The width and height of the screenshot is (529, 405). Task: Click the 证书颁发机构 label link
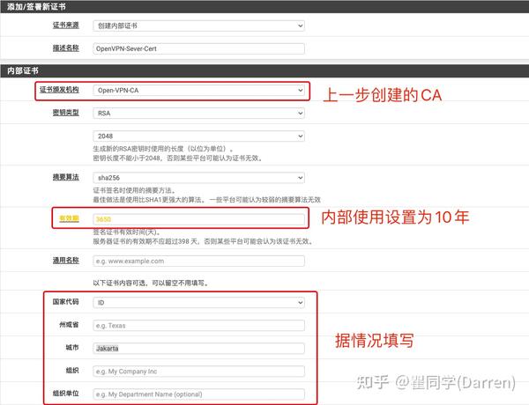pos(59,90)
